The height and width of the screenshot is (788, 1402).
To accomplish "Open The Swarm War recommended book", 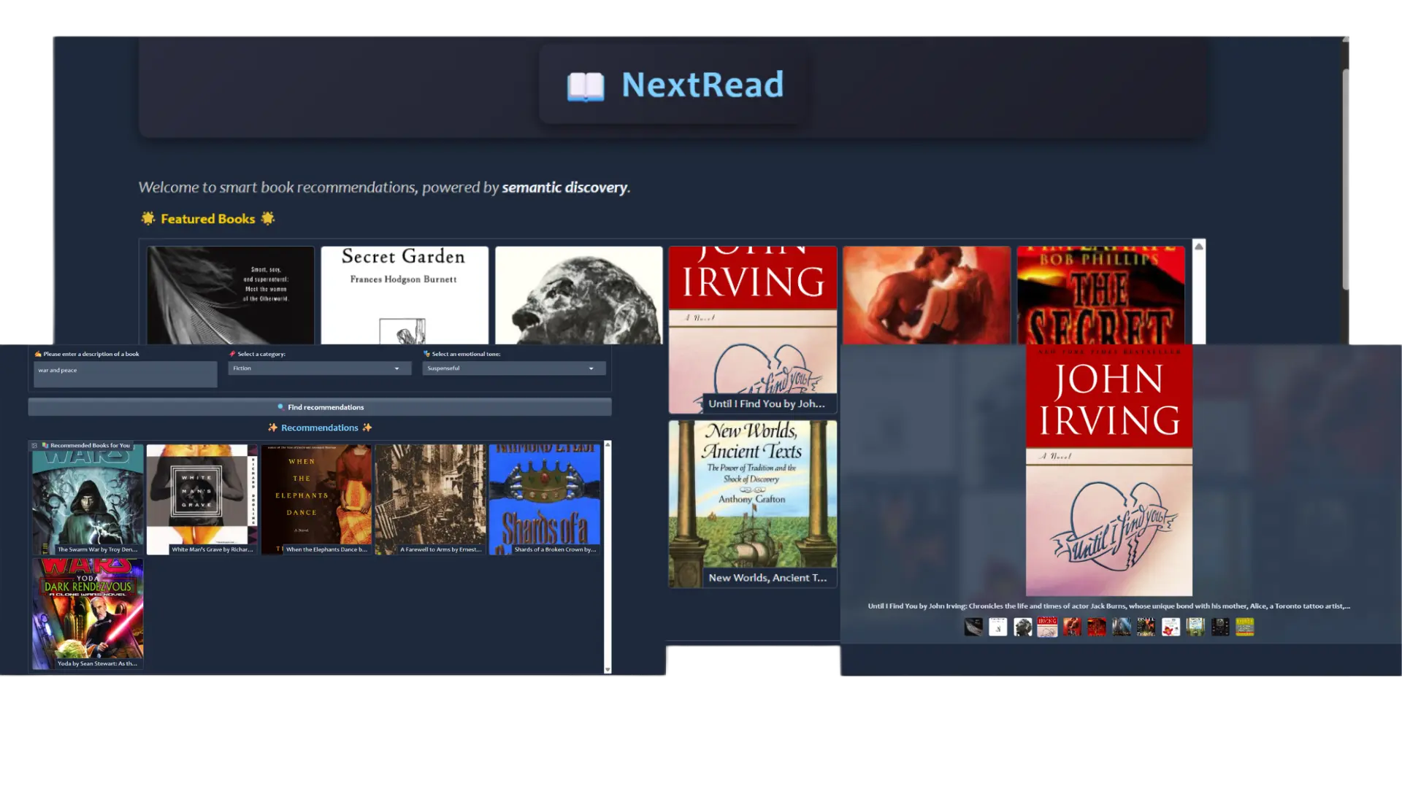I will pyautogui.click(x=88, y=500).
